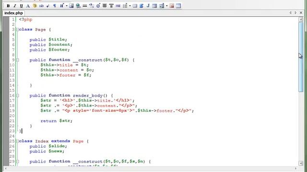The width and height of the screenshot is (307, 172).
Task: Insert frames using frameset icon
Action: (178, 6)
